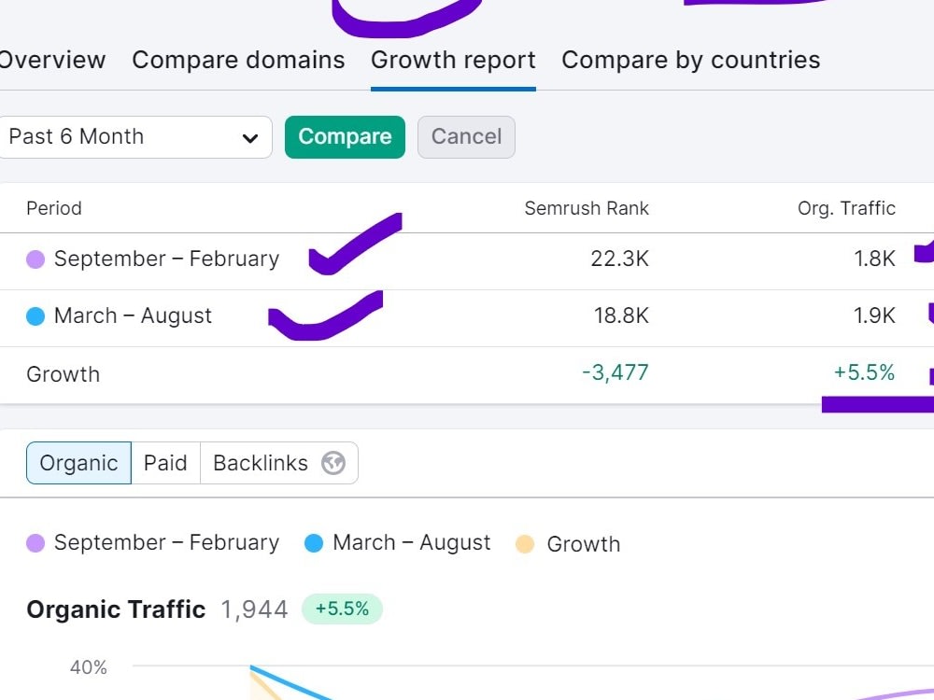Click the Org. Traffic column header
The image size is (934, 700).
click(846, 208)
